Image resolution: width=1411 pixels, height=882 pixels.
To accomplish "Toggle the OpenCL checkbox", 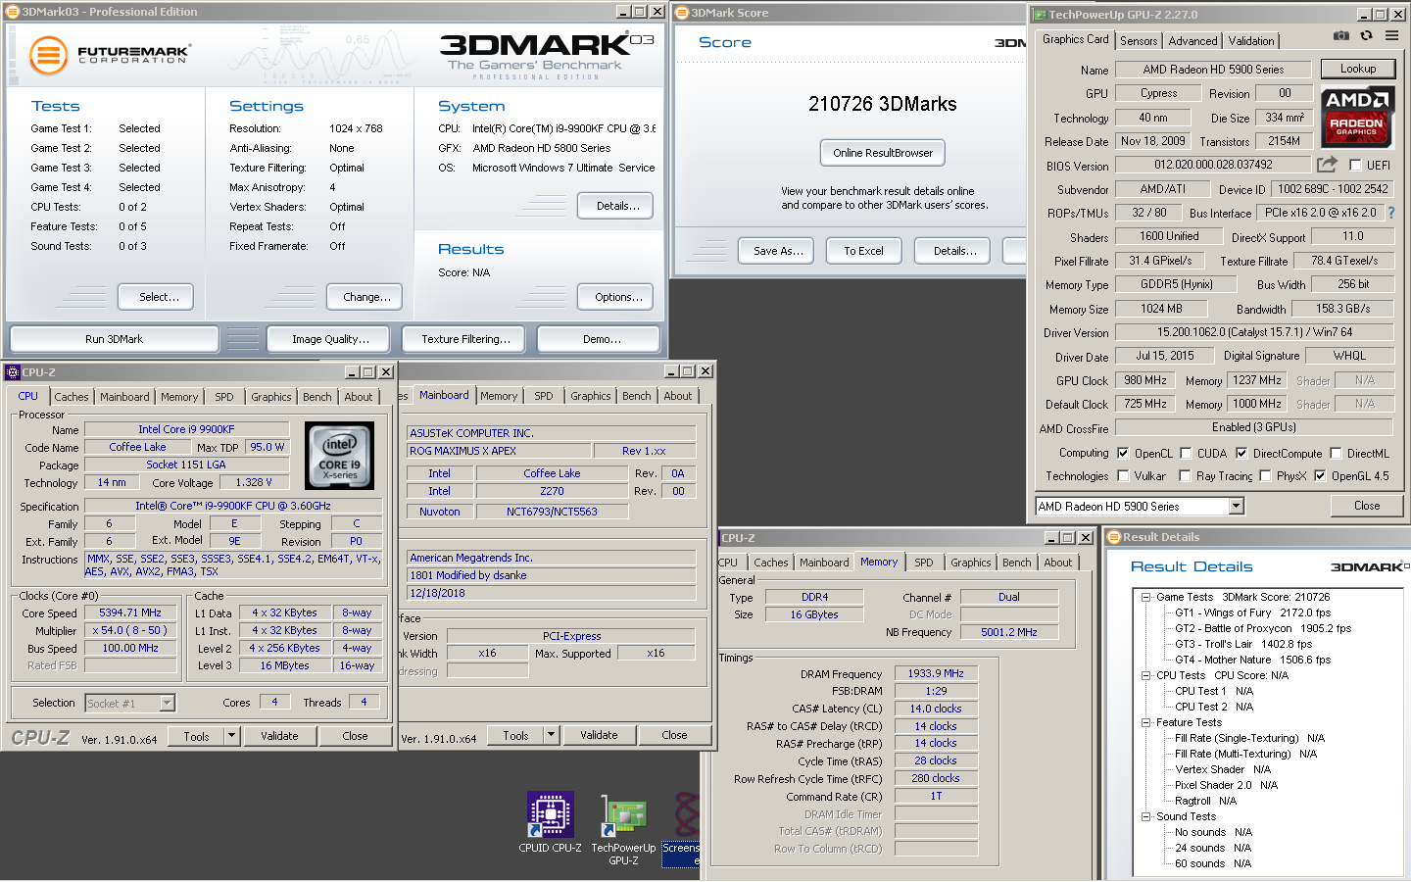I will pos(1123,454).
